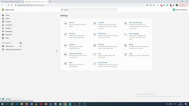
Task: Open the Checkout settings link
Action: click(x=72, y=44)
